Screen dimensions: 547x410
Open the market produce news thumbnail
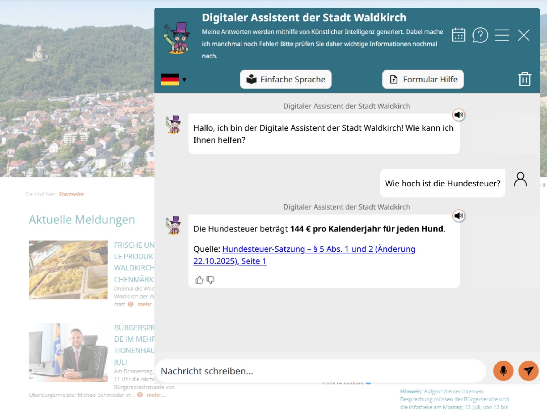(x=68, y=270)
